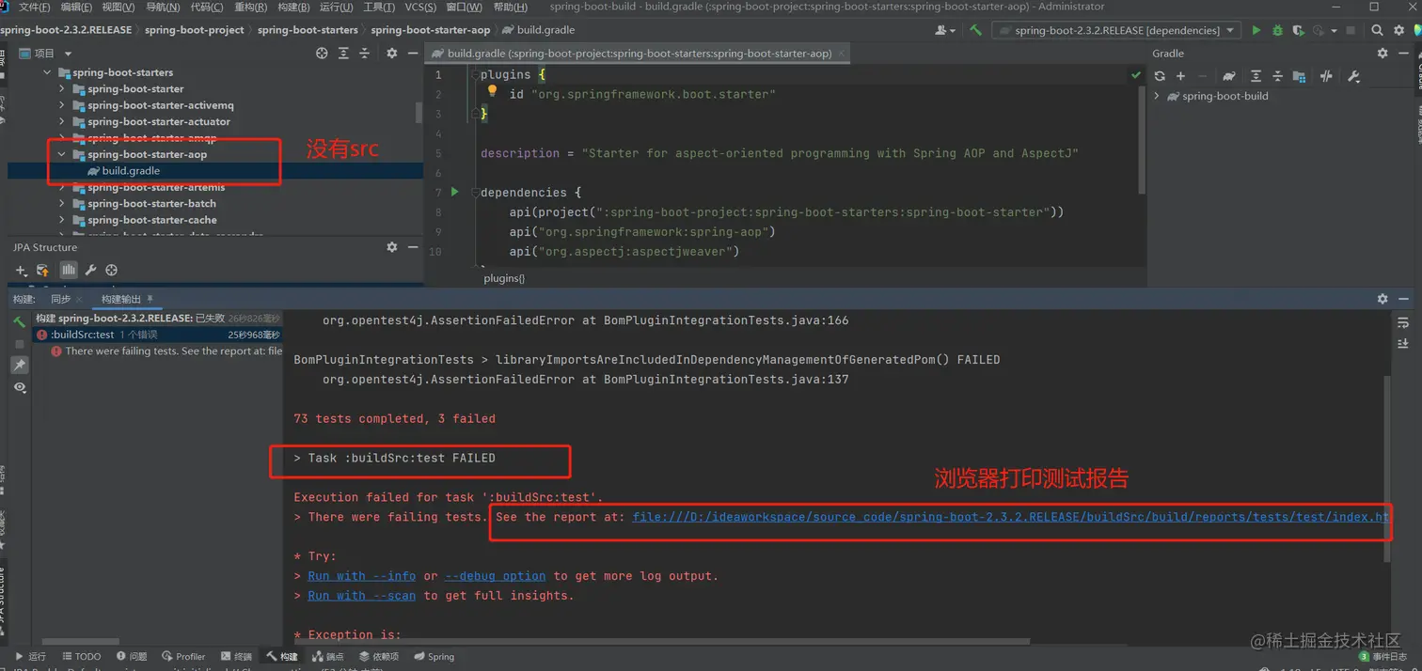Click spring-boot-starters breadcrumb in navigation bar
The image size is (1422, 671).
pos(308,30)
